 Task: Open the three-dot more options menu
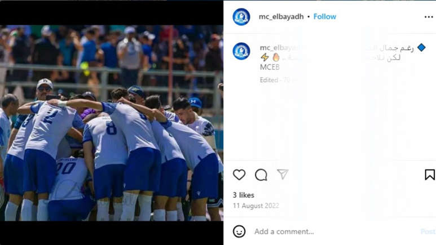(x=429, y=17)
